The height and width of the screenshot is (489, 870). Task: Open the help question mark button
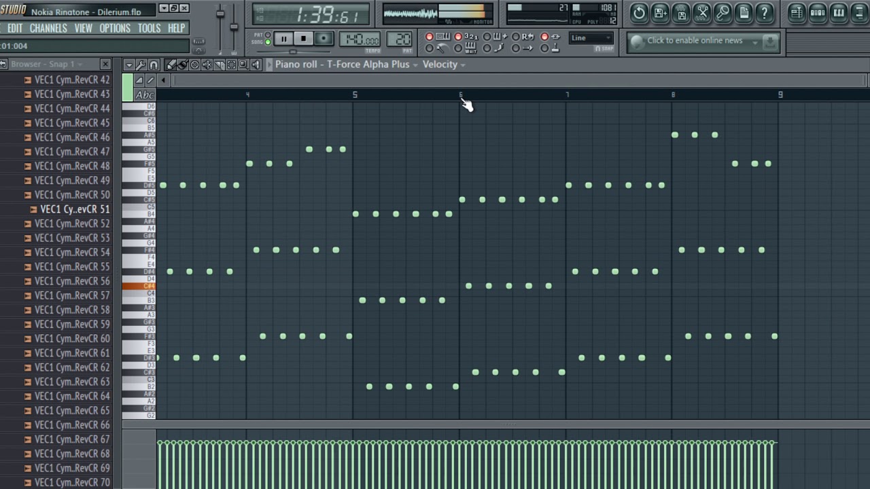(x=765, y=12)
